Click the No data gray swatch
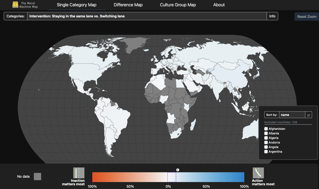The height and width of the screenshot is (189, 319). (37, 176)
